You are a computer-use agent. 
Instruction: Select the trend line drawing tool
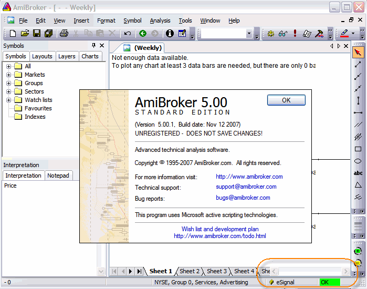pos(358,64)
